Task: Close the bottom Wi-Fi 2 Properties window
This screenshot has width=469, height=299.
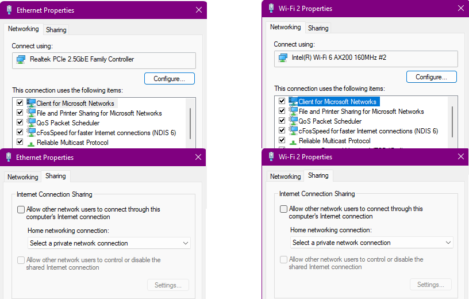Action: (x=461, y=156)
